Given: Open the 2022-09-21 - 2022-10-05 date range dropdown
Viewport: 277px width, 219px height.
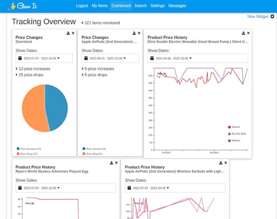Looking at the screenshot, I should [110, 58].
